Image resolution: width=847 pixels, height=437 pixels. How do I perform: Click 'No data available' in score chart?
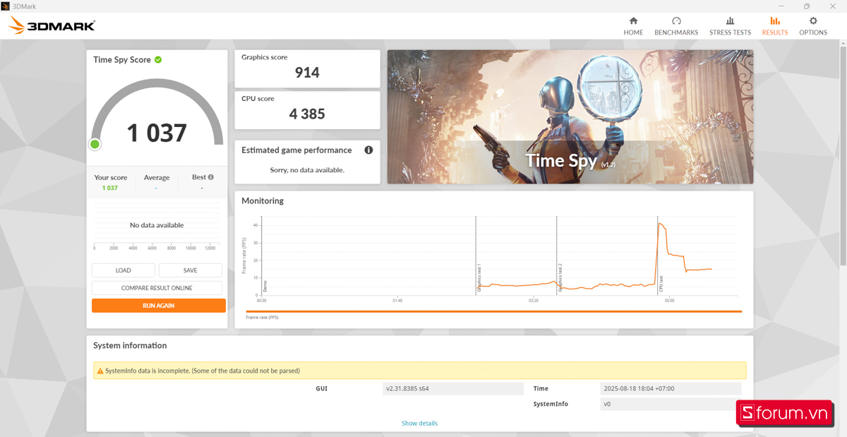pos(157,225)
